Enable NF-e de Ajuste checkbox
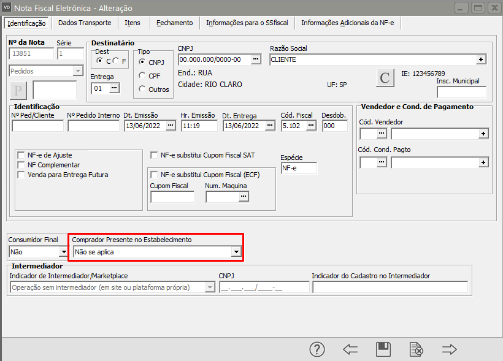This screenshot has width=503, height=361. (x=22, y=156)
